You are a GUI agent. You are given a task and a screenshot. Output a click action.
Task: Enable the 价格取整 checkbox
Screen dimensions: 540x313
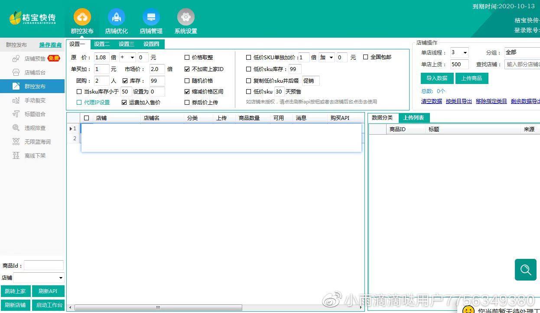click(x=187, y=58)
